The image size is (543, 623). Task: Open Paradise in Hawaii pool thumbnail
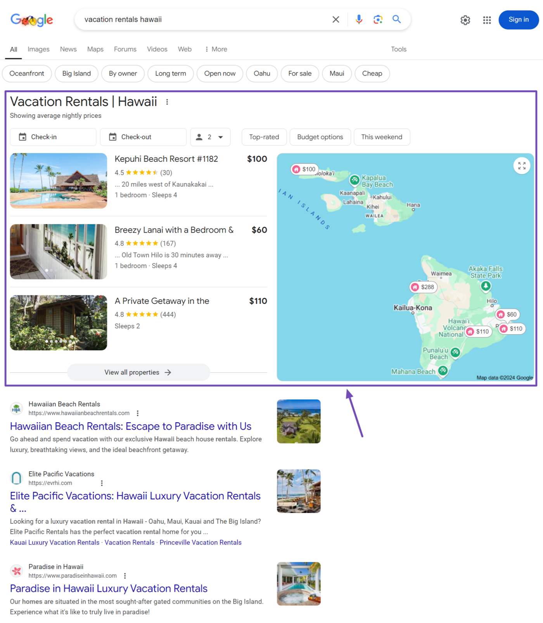pos(299,584)
